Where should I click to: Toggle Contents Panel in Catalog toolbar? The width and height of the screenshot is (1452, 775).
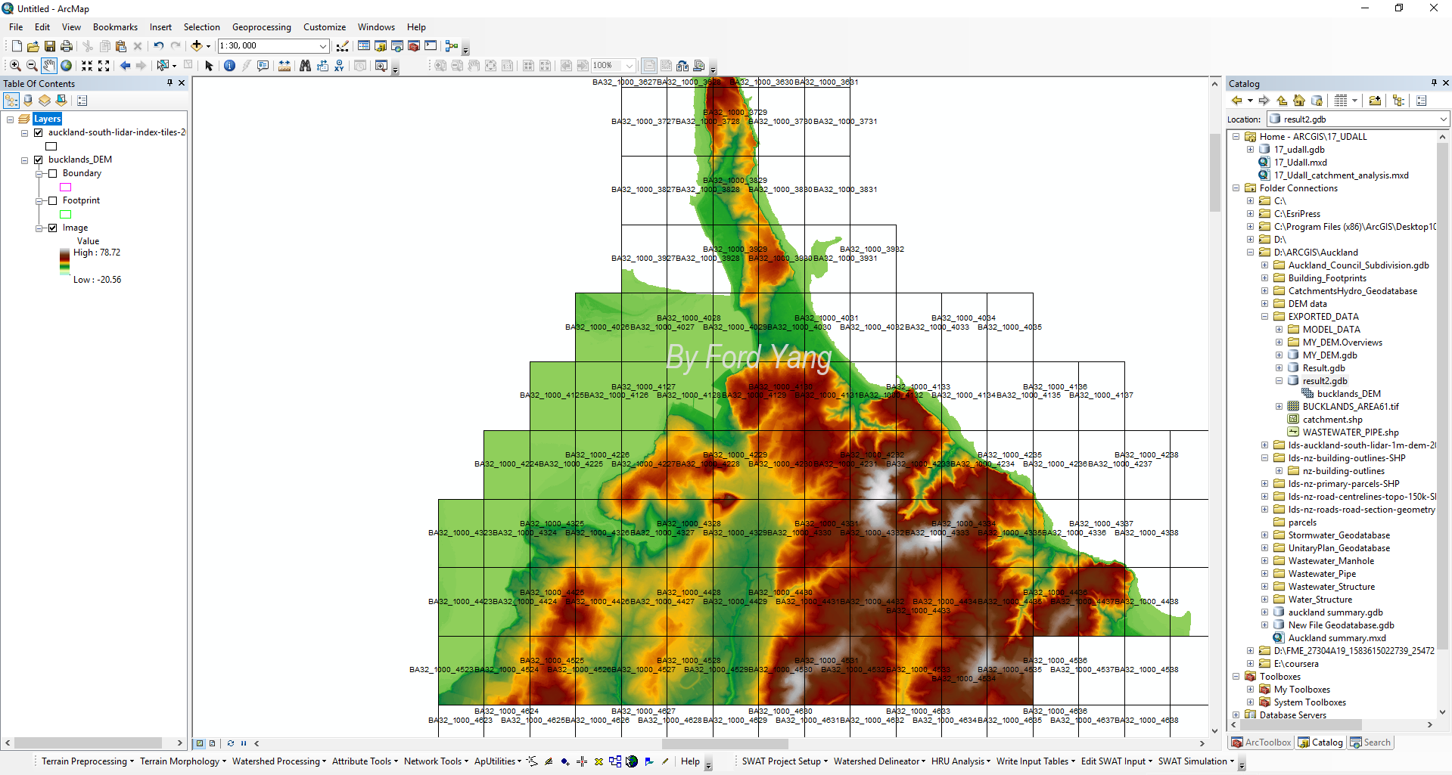pyautogui.click(x=1398, y=101)
